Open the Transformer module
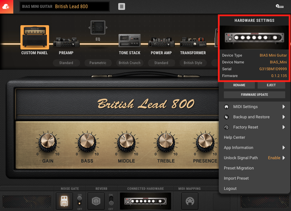The height and width of the screenshot is (211, 291). (193, 42)
